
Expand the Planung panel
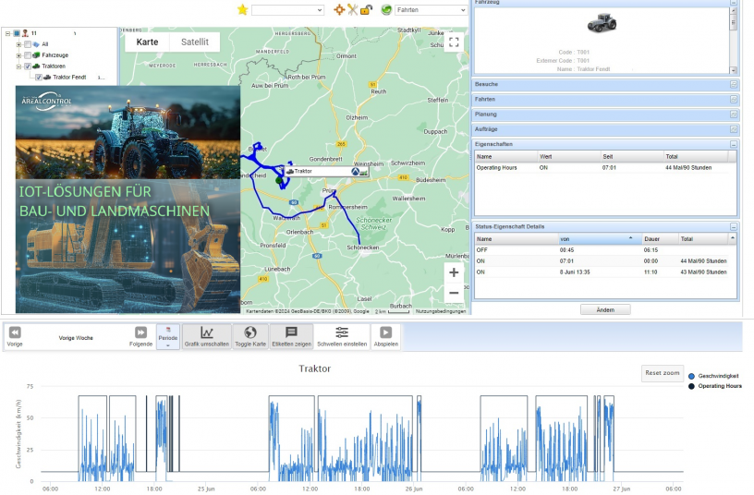pyautogui.click(x=734, y=115)
